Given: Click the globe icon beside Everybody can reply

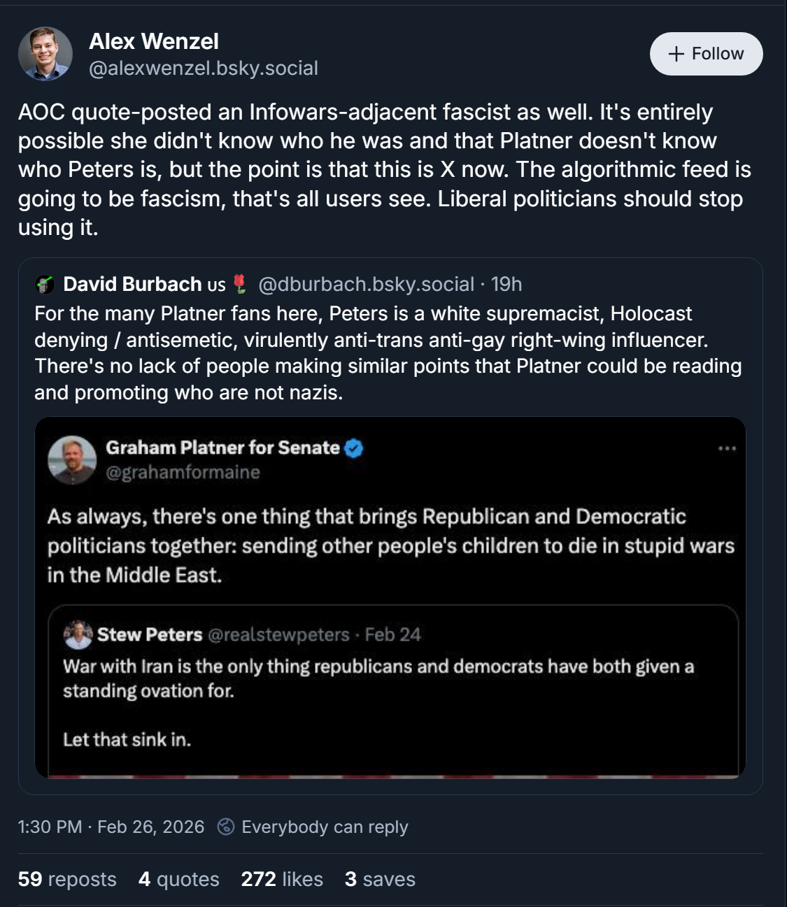Looking at the screenshot, I should tap(225, 827).
